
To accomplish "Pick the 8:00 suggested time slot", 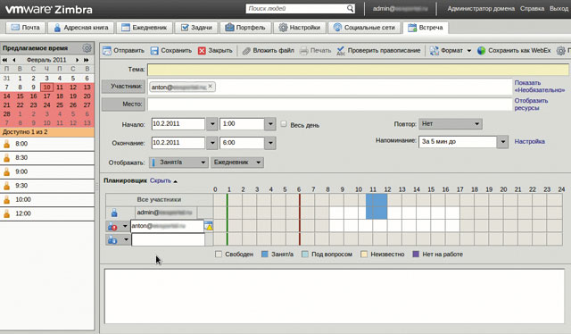I will point(47,144).
